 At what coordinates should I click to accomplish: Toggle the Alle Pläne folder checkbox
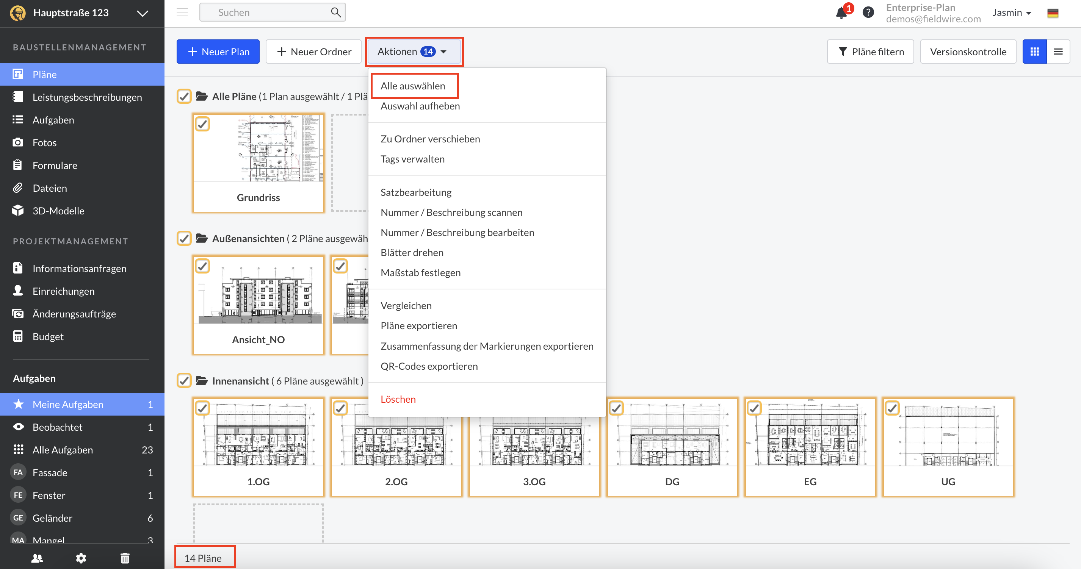[184, 97]
